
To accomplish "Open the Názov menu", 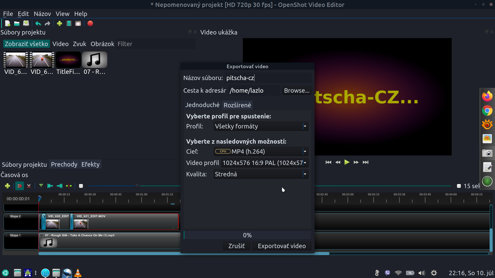I will coord(42,14).
